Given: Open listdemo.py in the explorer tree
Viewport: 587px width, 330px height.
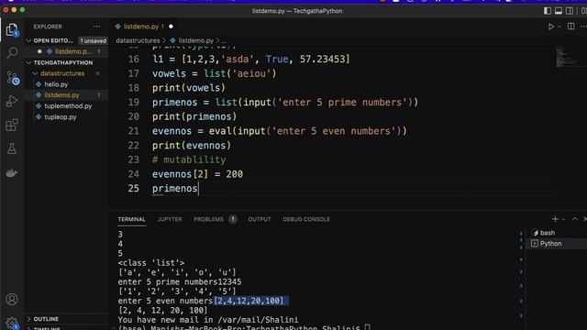Looking at the screenshot, I should pyautogui.click(x=61, y=95).
